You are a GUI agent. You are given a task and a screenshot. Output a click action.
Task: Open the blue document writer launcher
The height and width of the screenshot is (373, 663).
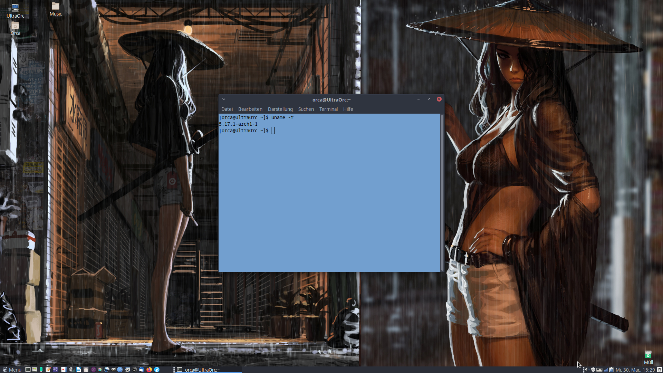[x=78, y=370]
